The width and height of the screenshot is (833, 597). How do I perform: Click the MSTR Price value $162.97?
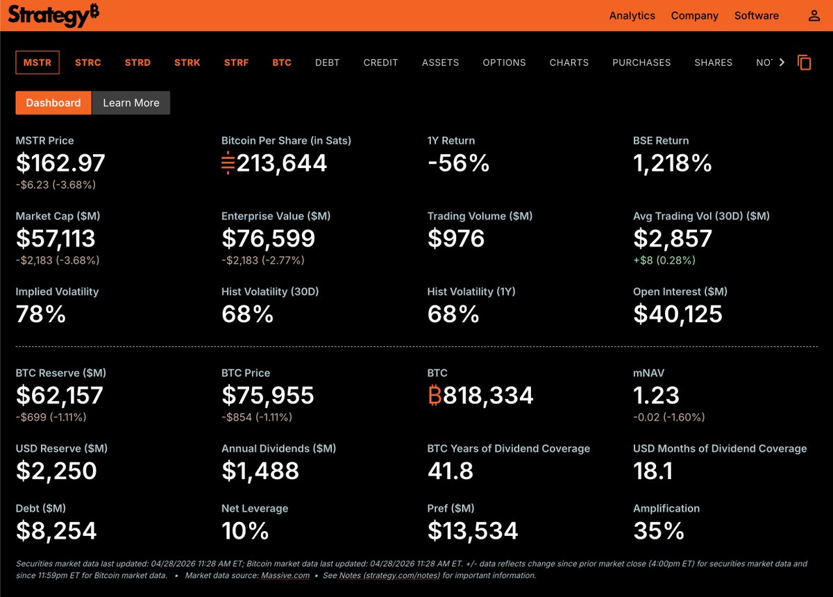(60, 164)
